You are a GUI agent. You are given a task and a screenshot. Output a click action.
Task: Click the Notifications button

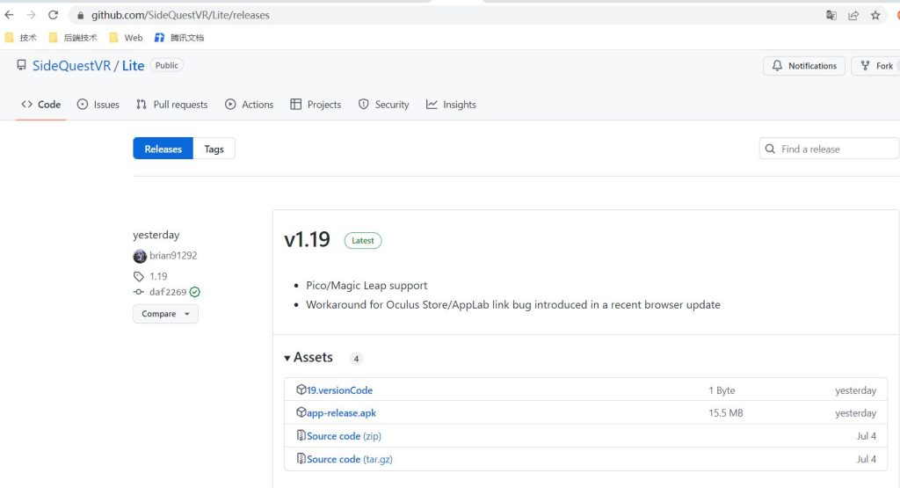(x=804, y=65)
